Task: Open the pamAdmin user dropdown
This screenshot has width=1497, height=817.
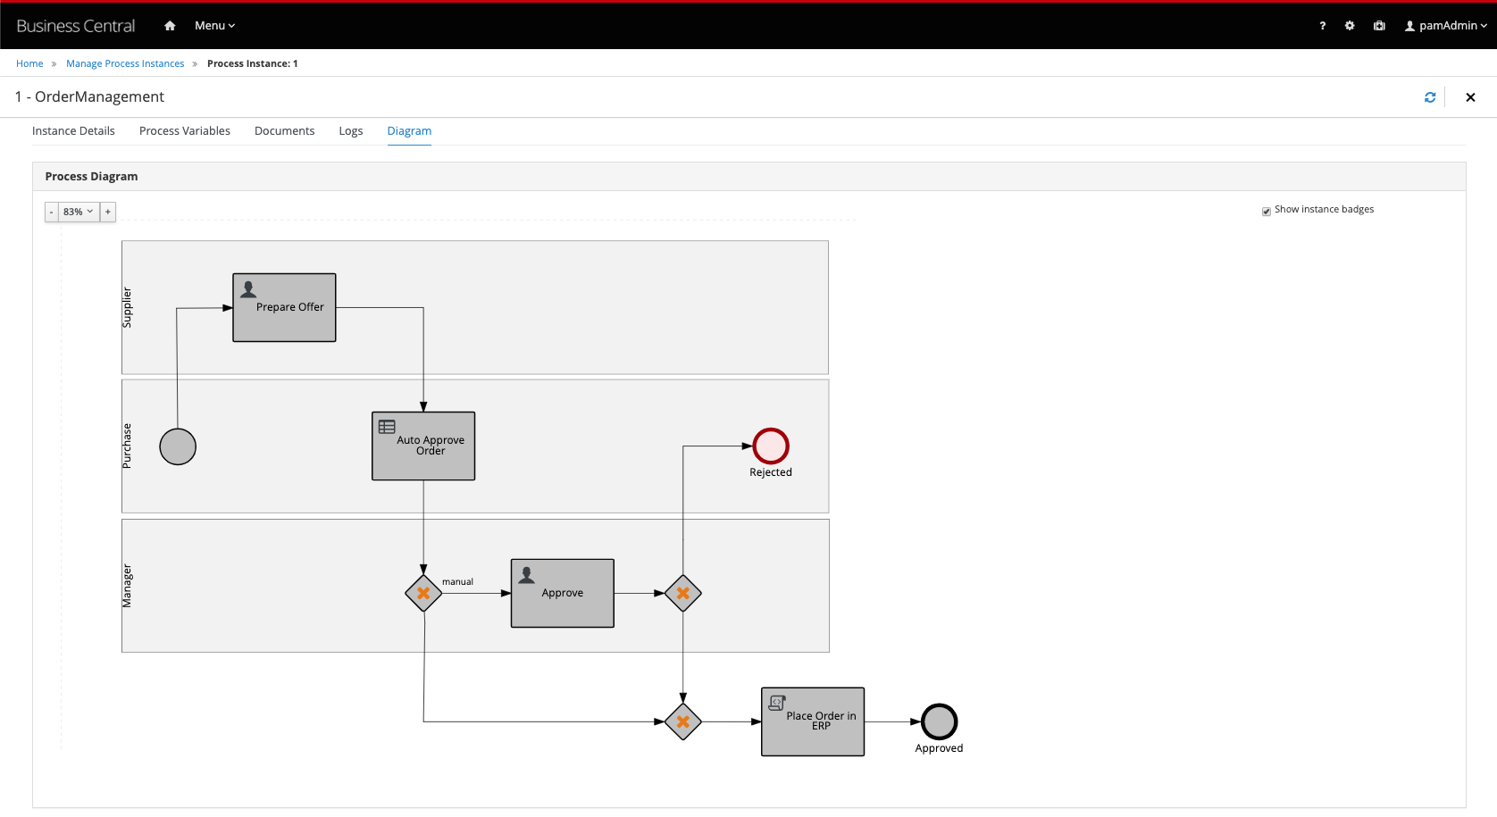Action: coord(1446,26)
